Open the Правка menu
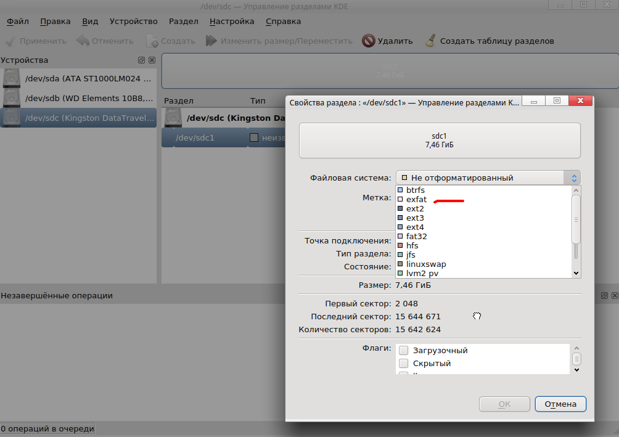 [55, 22]
